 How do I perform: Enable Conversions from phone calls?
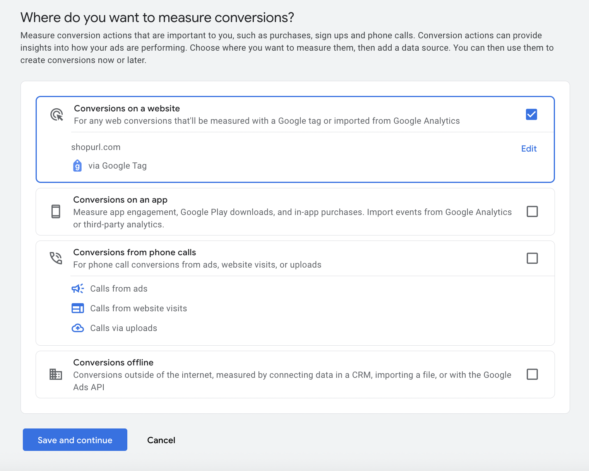[x=532, y=258]
